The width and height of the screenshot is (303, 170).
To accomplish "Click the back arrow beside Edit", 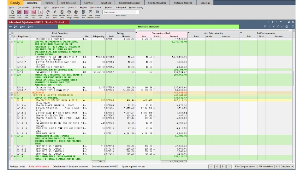I will [10, 26].
